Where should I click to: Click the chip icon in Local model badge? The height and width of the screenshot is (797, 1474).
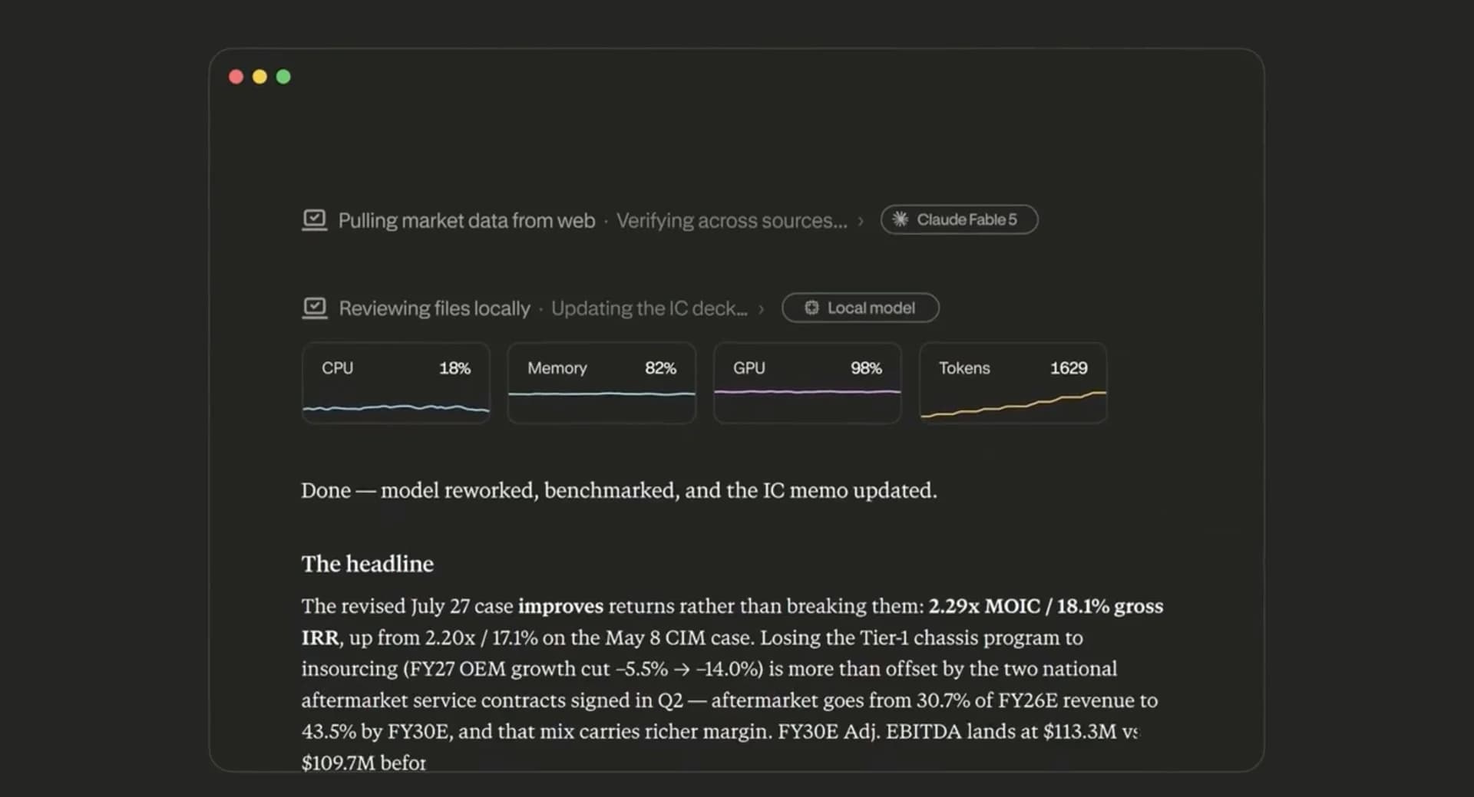(811, 308)
